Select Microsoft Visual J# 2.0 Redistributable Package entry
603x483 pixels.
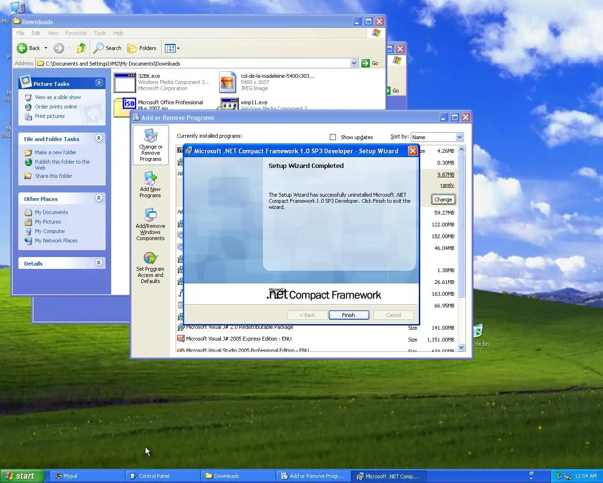(x=238, y=327)
